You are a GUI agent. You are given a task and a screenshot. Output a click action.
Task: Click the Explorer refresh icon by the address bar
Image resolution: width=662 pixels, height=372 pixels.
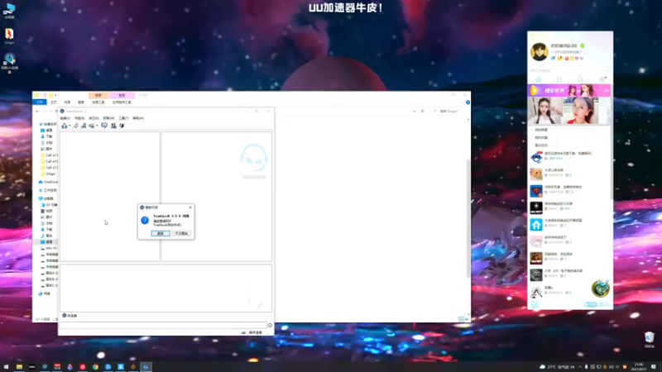[422, 112]
